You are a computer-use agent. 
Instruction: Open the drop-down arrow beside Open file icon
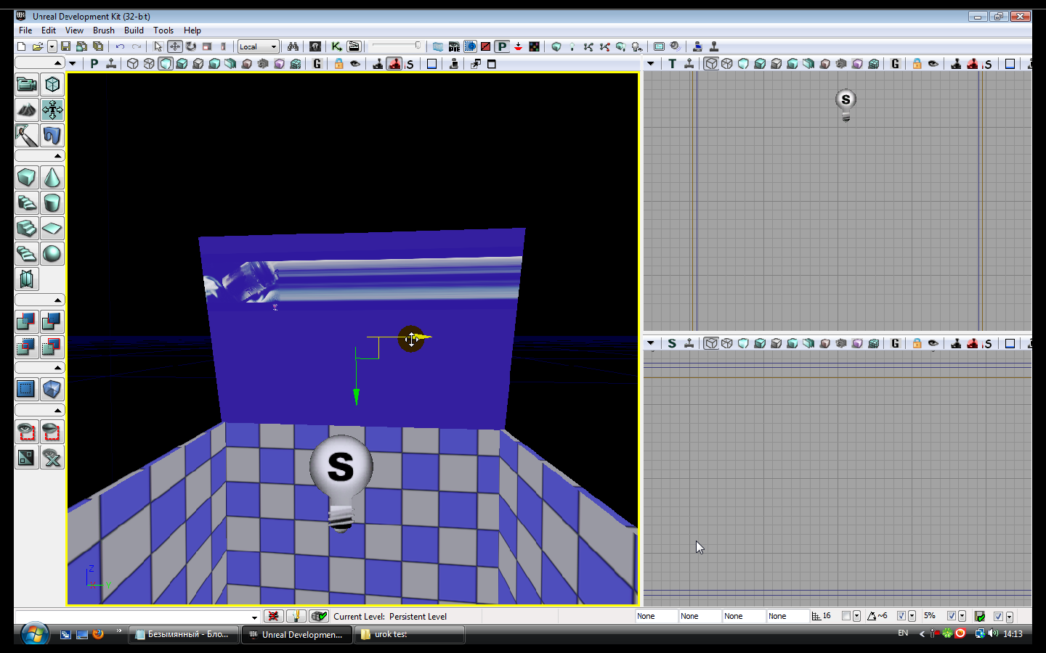(52, 46)
